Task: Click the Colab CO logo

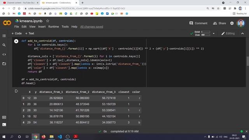Action: [7, 23]
